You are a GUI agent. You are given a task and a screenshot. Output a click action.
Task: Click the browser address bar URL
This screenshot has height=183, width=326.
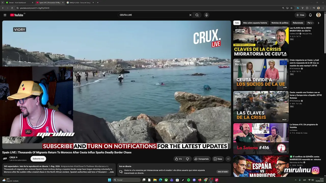click(35, 8)
